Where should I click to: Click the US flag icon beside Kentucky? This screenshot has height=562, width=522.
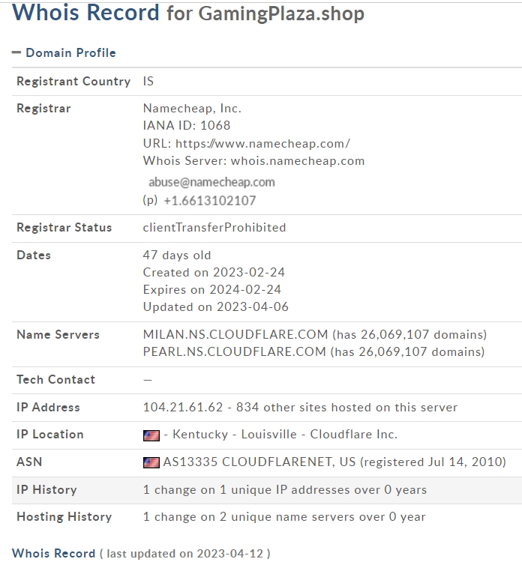[x=151, y=435]
